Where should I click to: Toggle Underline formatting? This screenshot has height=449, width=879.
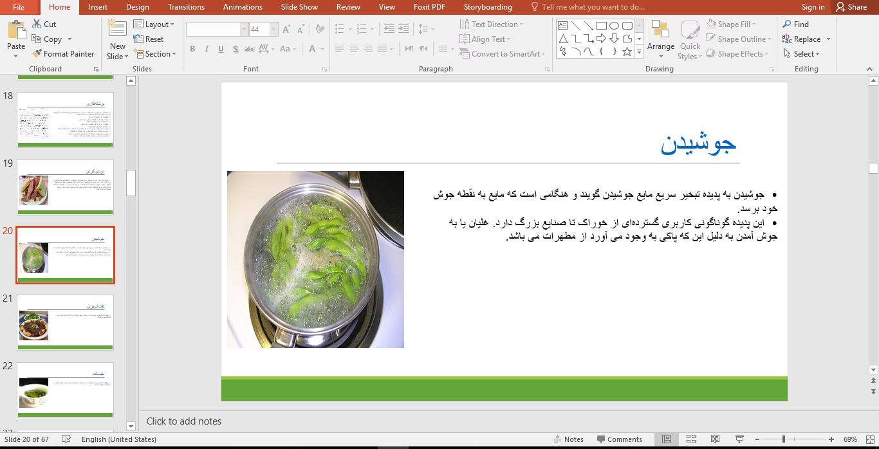point(221,49)
